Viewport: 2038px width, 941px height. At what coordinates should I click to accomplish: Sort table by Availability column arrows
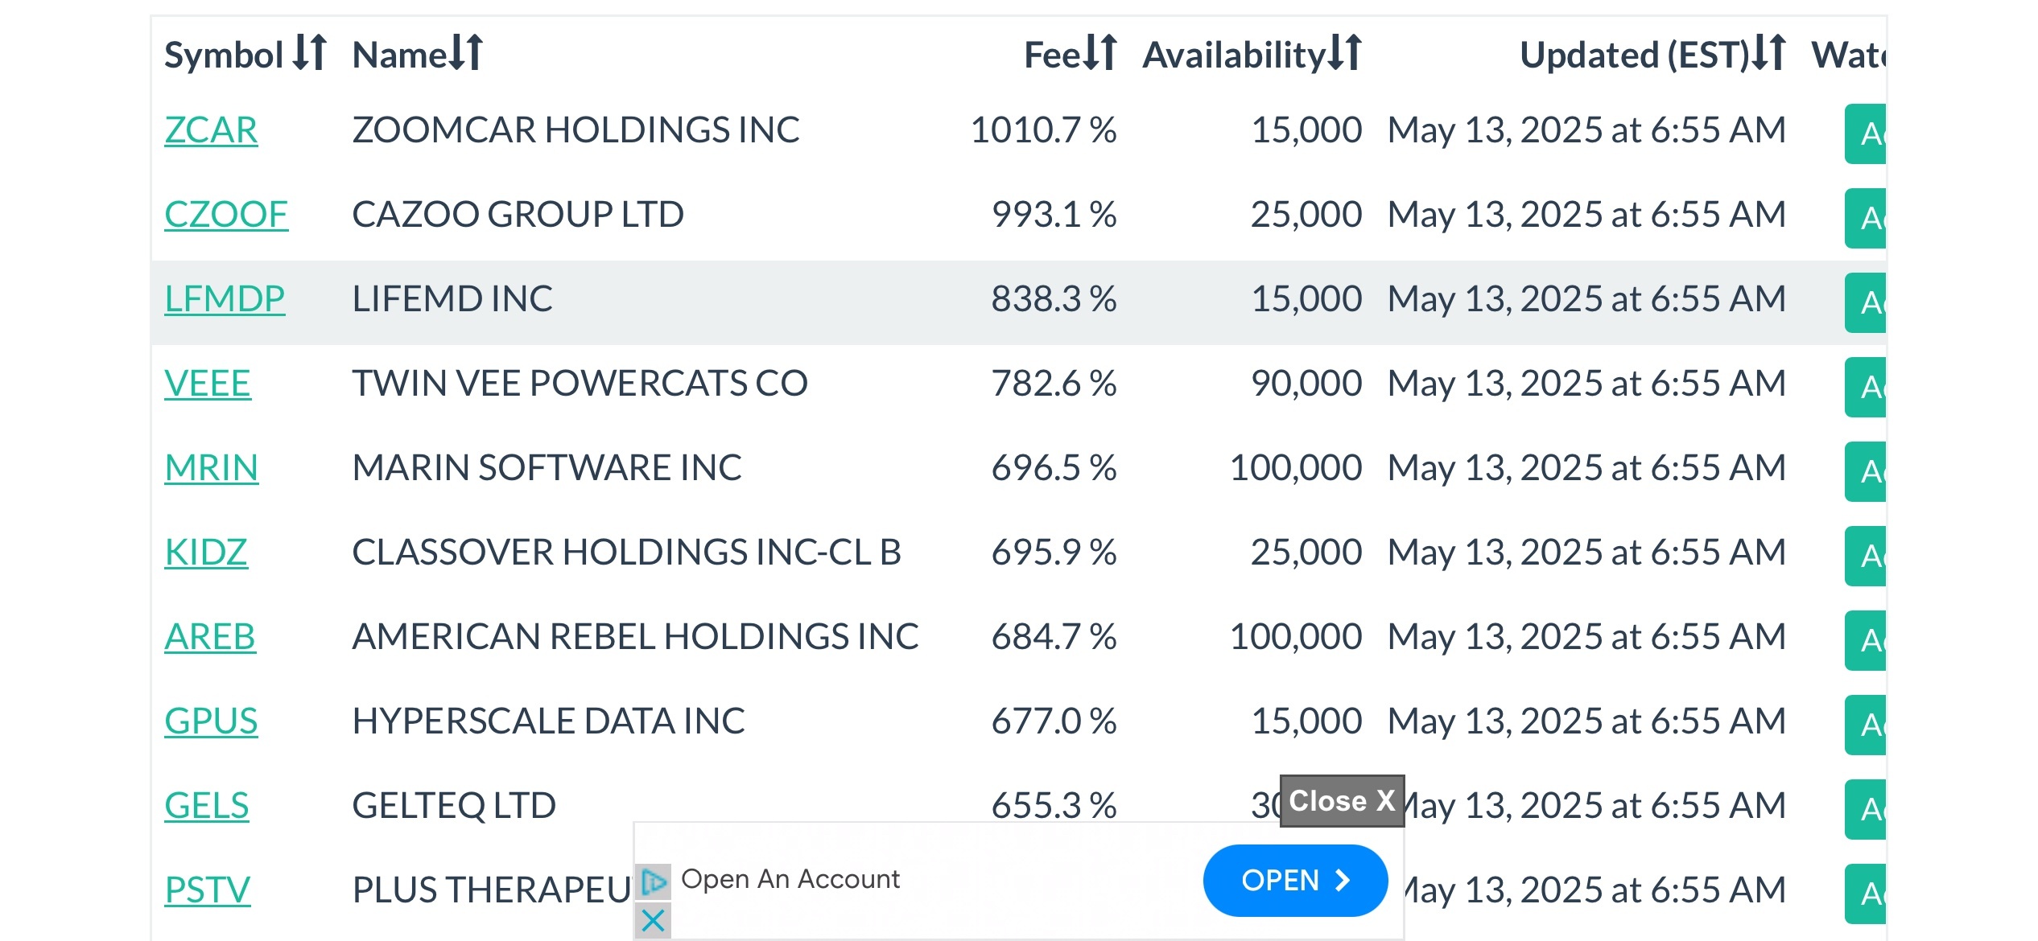click(x=1345, y=53)
